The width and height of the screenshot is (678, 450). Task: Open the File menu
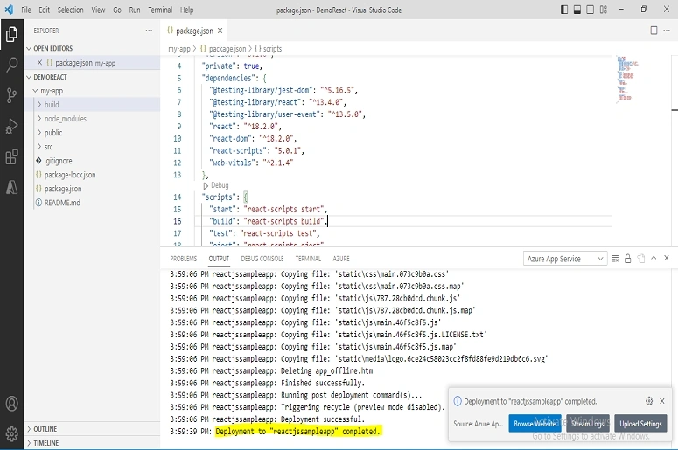[x=26, y=10]
